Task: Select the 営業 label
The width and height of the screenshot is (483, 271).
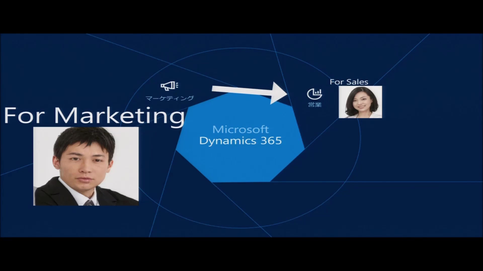Action: click(315, 105)
